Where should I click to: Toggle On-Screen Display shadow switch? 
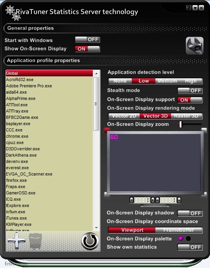tap(190, 213)
